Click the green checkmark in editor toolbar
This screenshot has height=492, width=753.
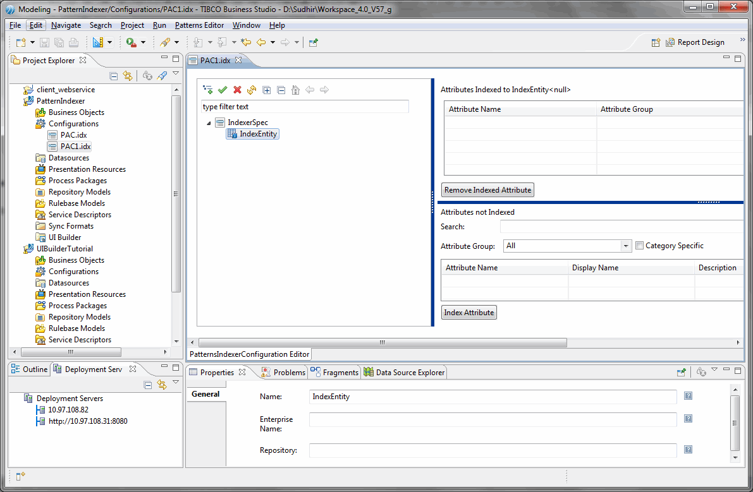coord(223,90)
